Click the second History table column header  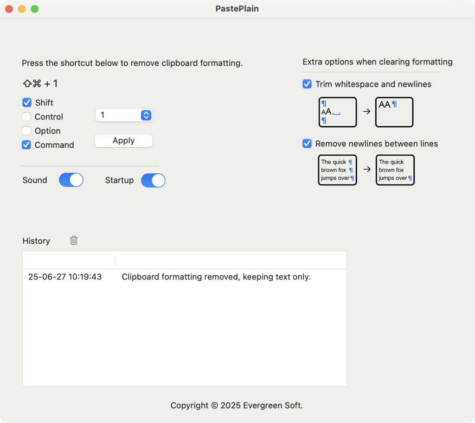coord(231,260)
